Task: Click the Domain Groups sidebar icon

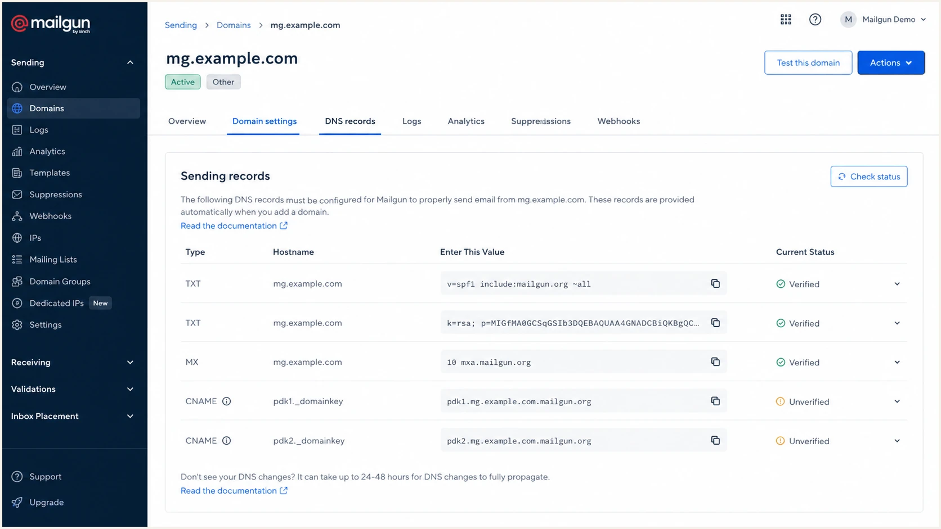Action: click(17, 281)
